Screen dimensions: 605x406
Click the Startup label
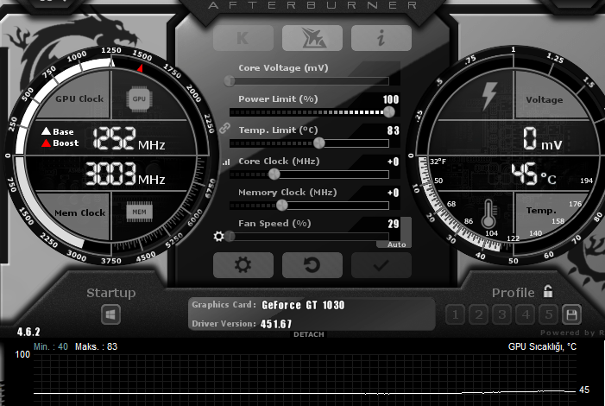pos(110,293)
